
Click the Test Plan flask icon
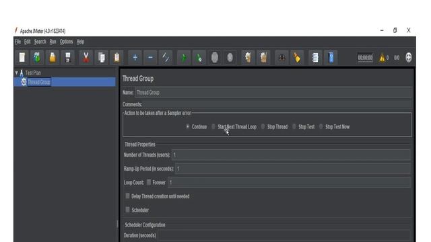click(x=22, y=73)
